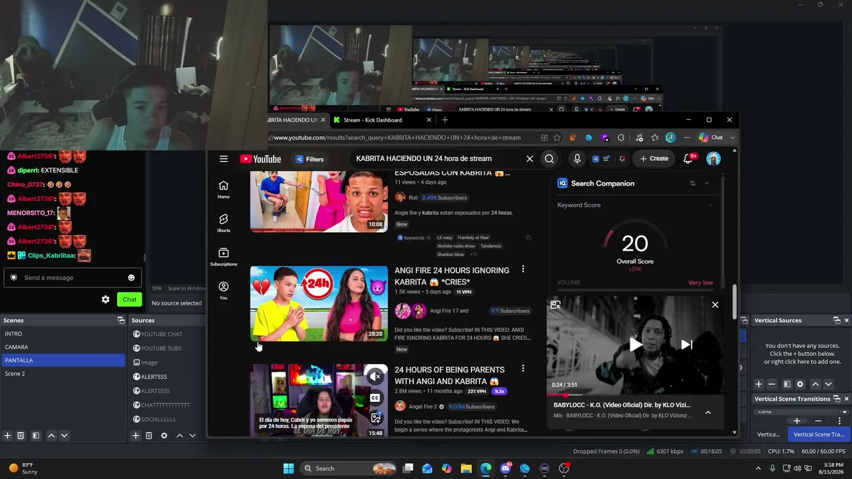Open options for ANGI FIRE 24 HOURS video
Image resolution: width=852 pixels, height=479 pixels.
point(523,269)
